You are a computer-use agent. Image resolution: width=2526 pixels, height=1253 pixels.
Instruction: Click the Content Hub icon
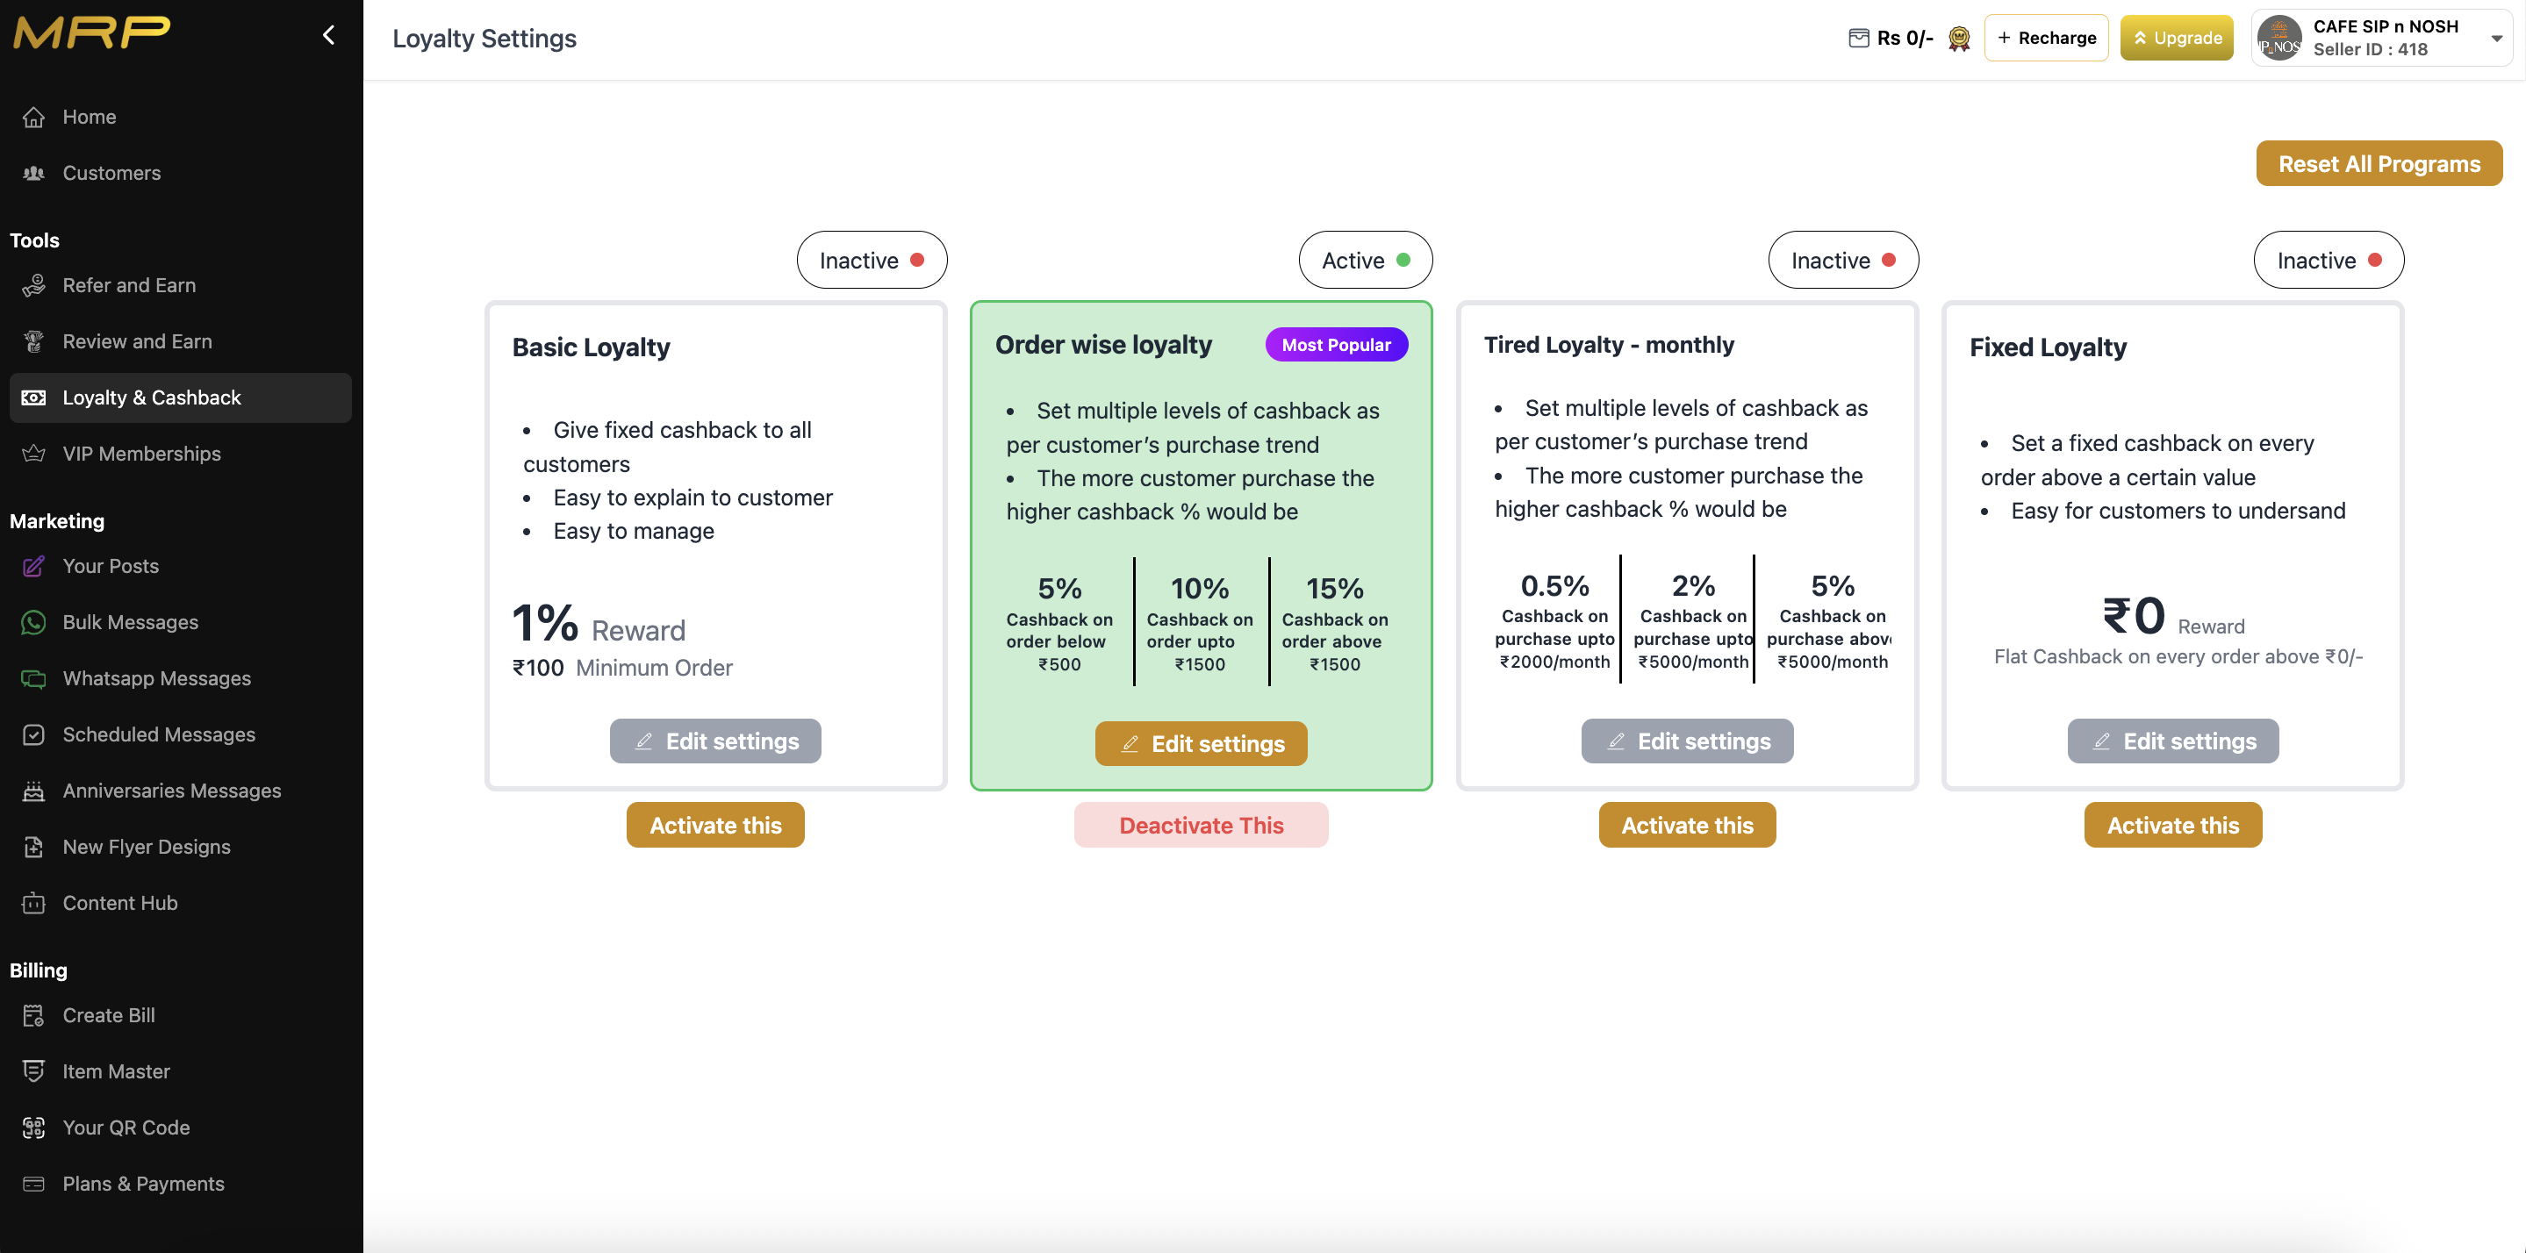(33, 903)
